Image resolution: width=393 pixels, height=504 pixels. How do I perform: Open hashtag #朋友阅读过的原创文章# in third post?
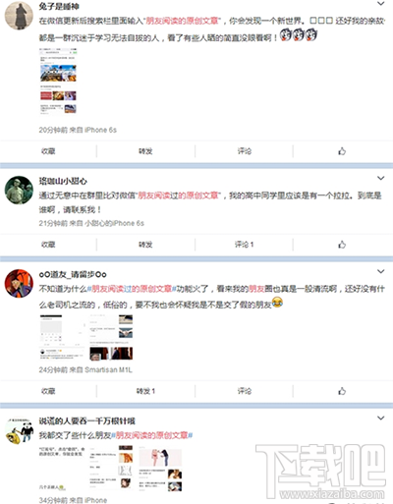point(132,289)
